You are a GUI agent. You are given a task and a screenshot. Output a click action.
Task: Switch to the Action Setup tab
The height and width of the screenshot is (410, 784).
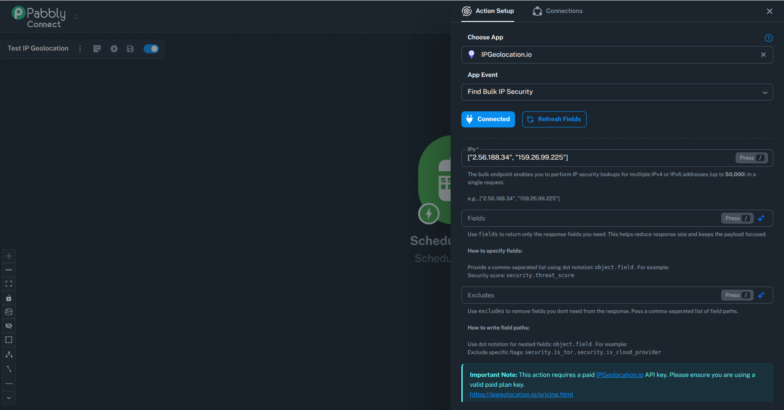488,11
